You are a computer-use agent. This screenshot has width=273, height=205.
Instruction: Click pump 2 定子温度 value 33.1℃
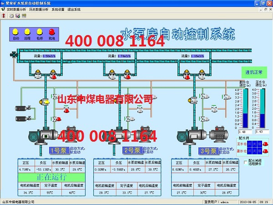[x=126, y=193]
